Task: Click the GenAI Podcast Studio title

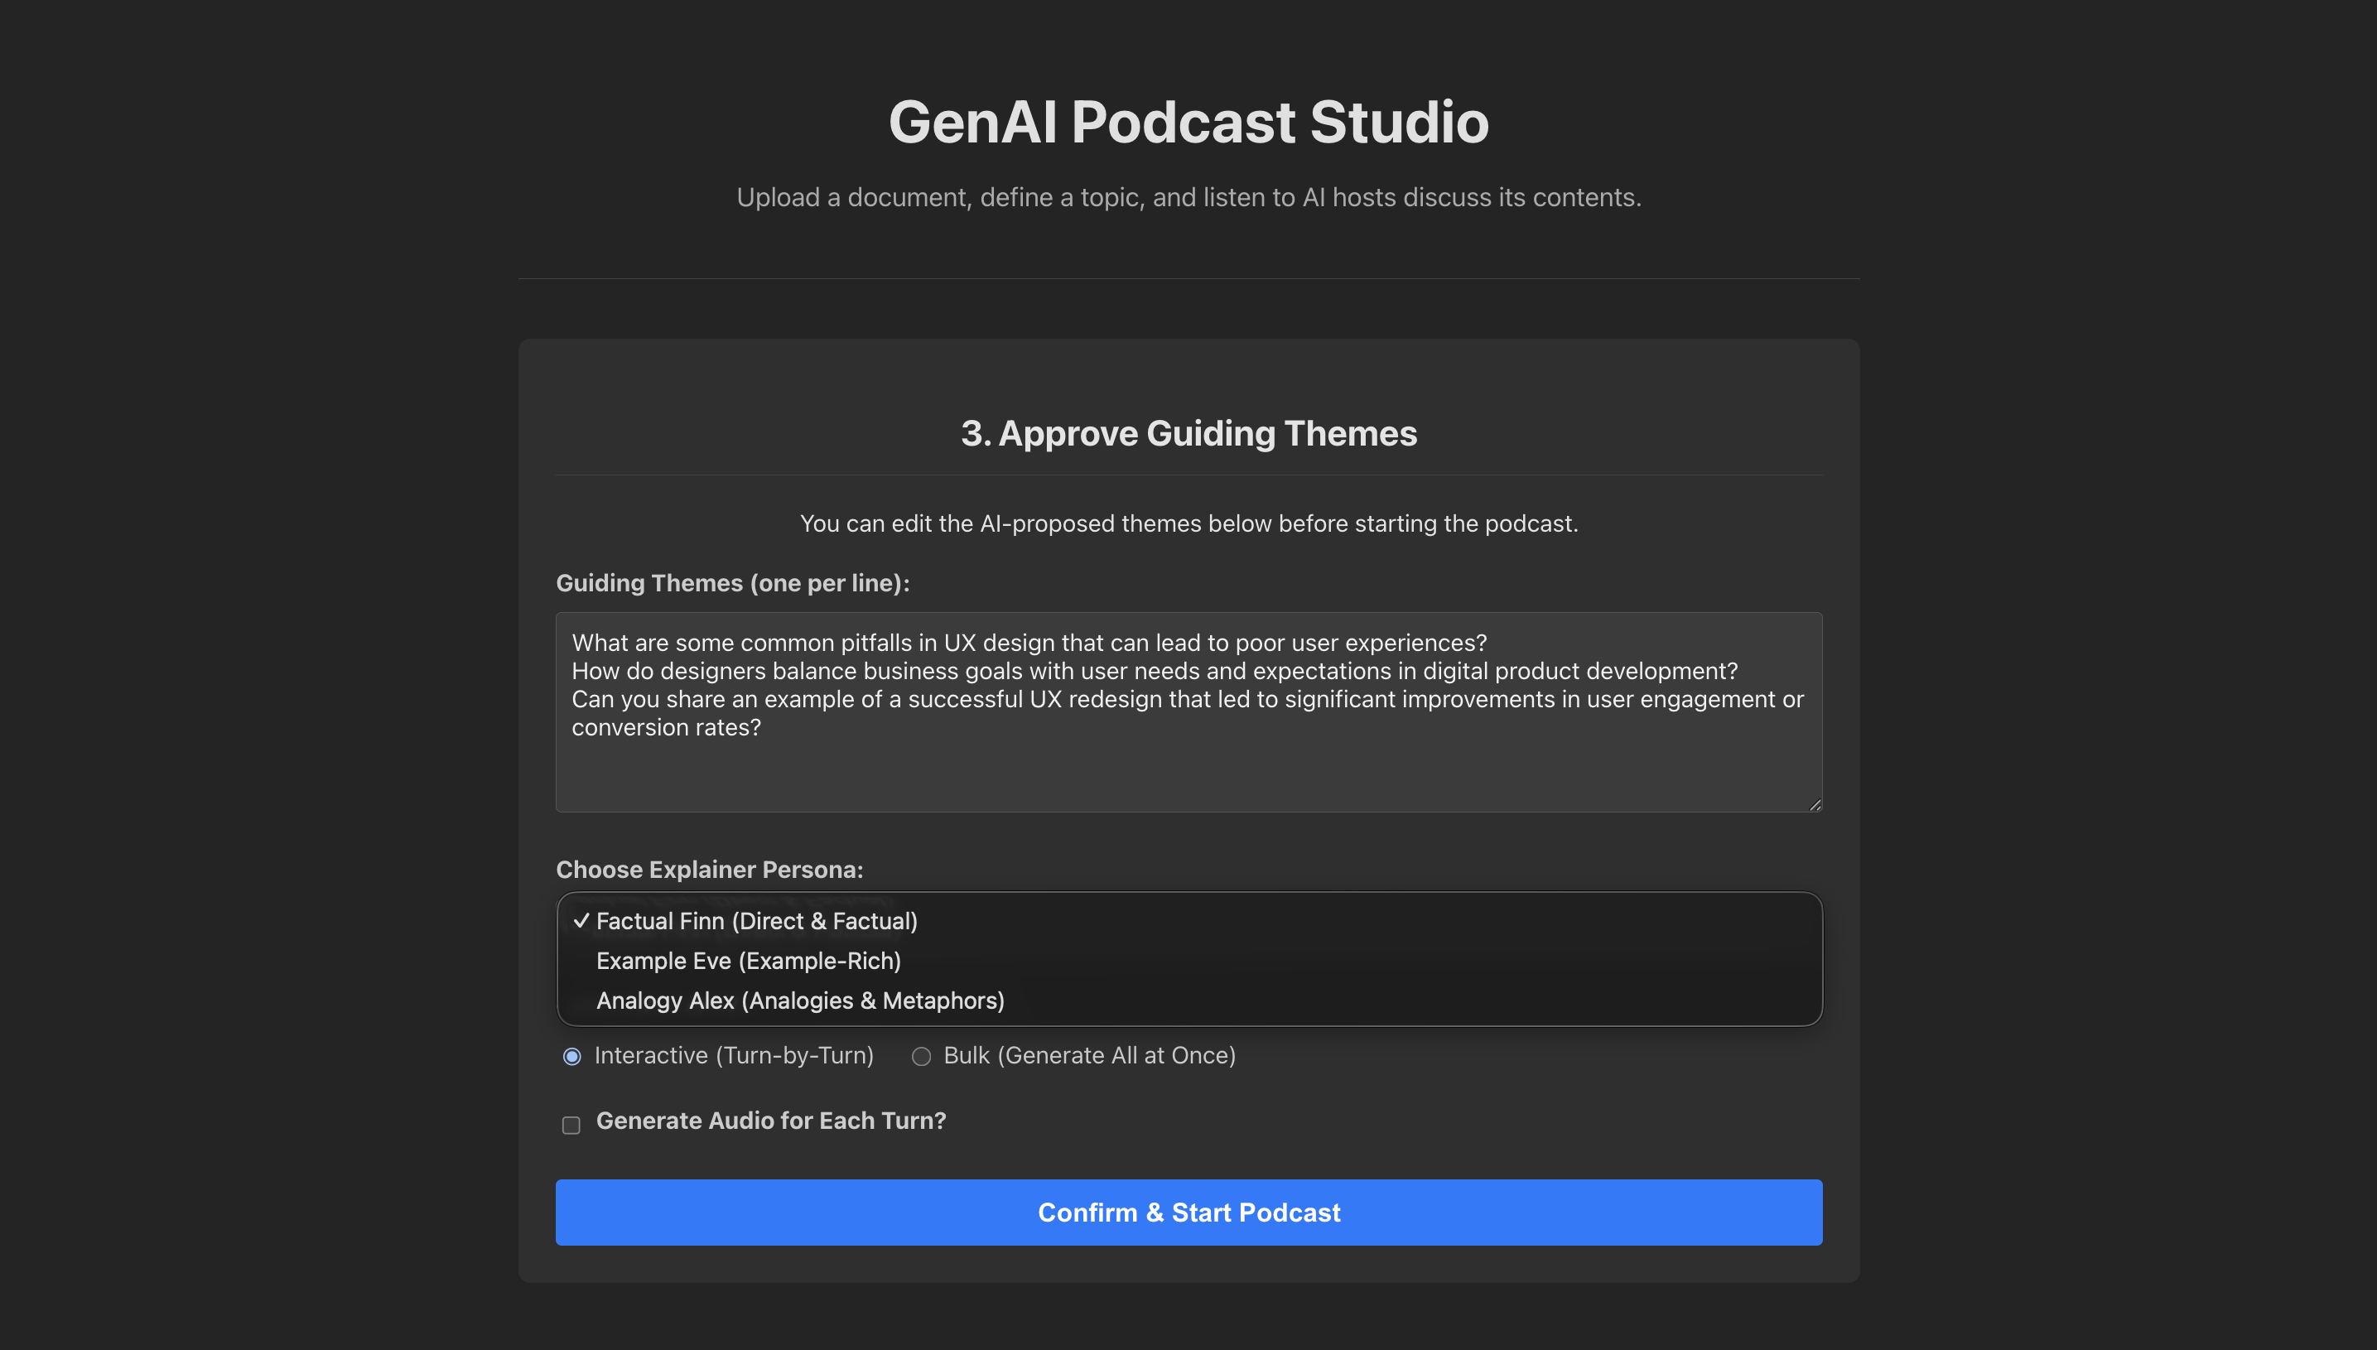Action: click(1188, 122)
